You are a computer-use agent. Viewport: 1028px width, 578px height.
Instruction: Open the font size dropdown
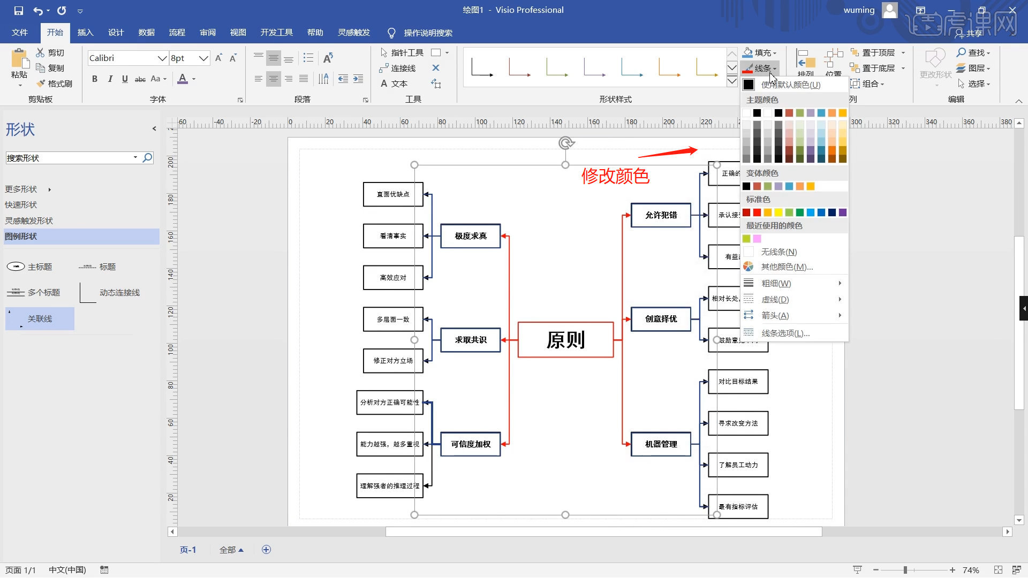coord(202,58)
